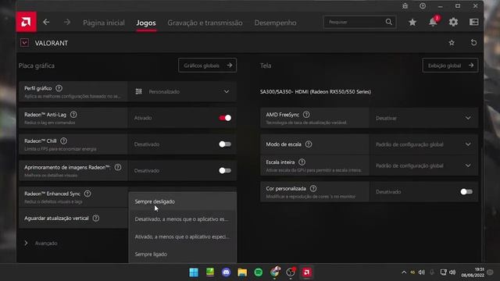The height and width of the screenshot is (281, 500).
Task: Switch to Jogos tab
Action: coord(146,23)
